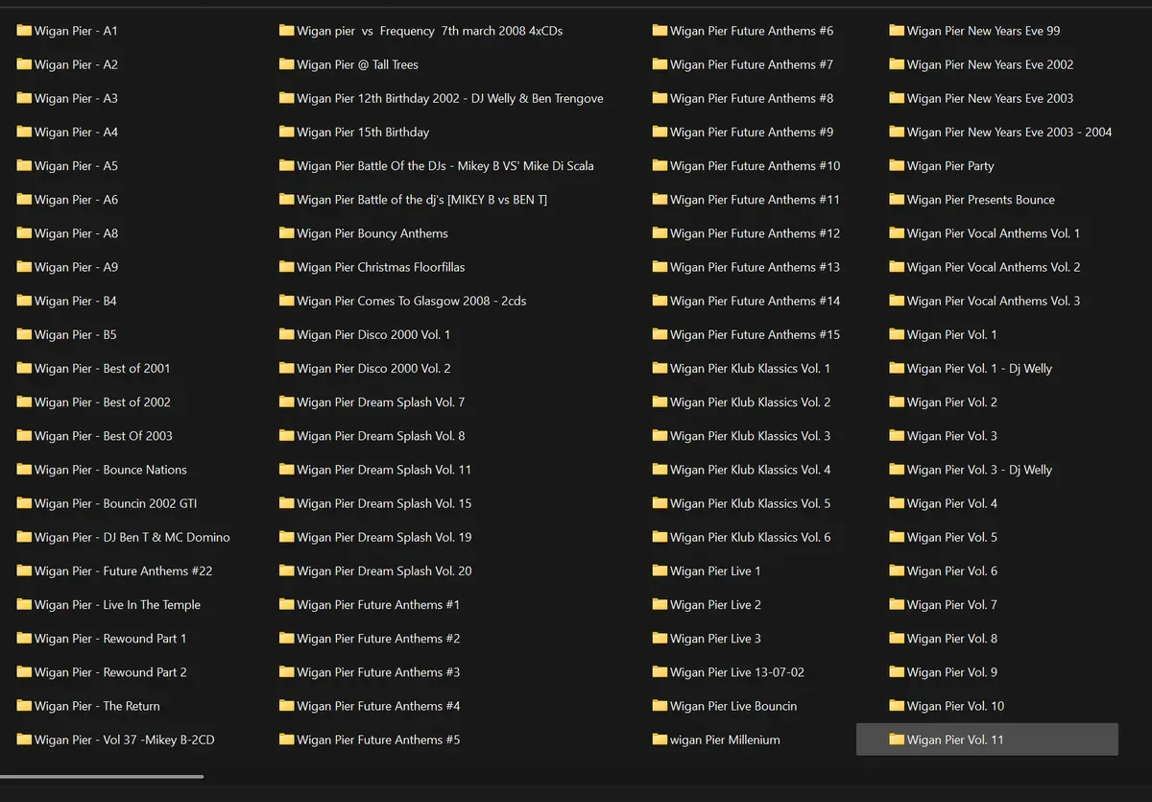This screenshot has height=802, width=1152.
Task: Select folder name Wigan Pier New Years Eve 2002
Action: click(x=991, y=64)
